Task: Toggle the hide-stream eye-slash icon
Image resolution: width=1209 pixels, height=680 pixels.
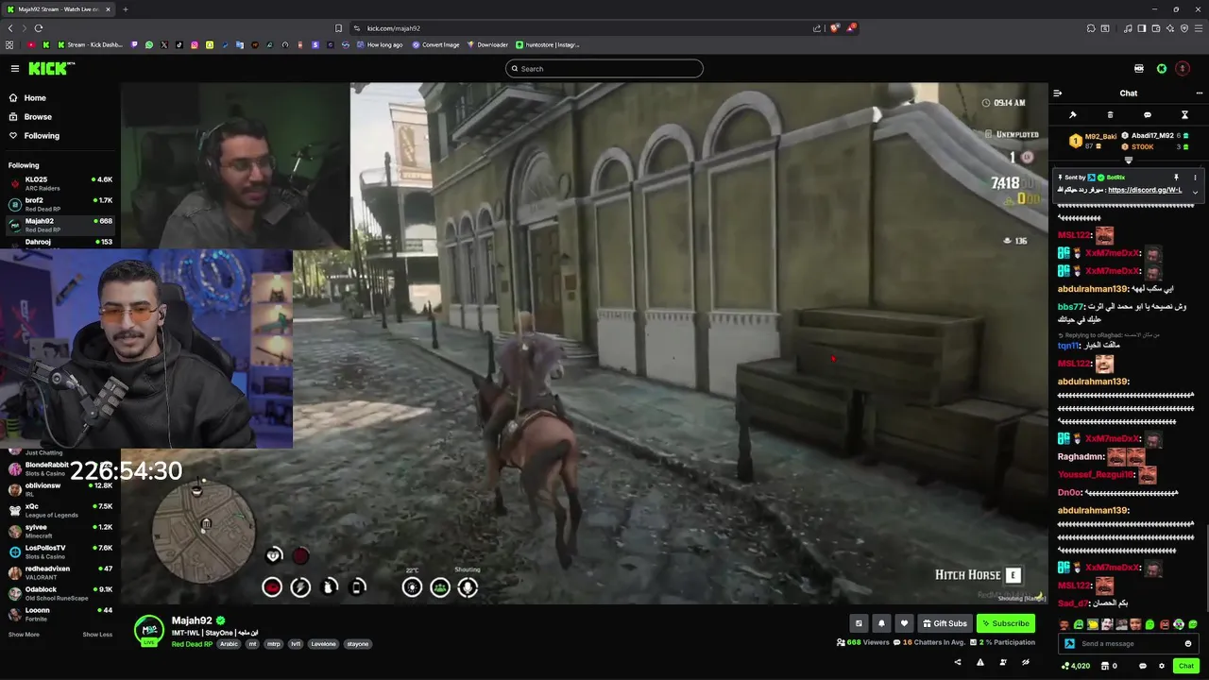Action: [1026, 662]
